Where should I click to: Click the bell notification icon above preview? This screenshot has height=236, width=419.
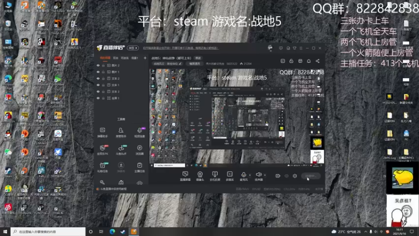[x=308, y=61]
